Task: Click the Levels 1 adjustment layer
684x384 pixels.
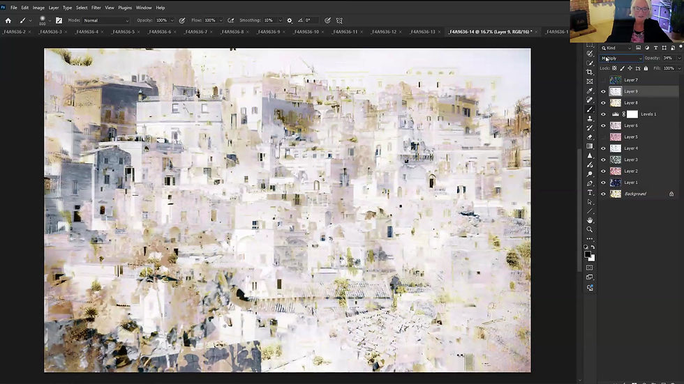Action: (648, 114)
